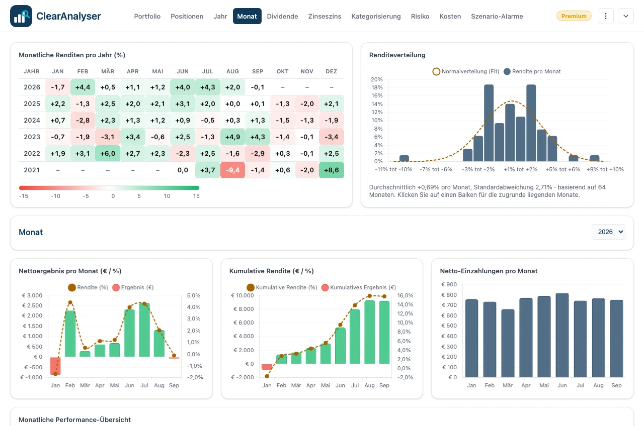Click the ClearAnalyser logo icon
644x426 pixels.
coord(21,16)
